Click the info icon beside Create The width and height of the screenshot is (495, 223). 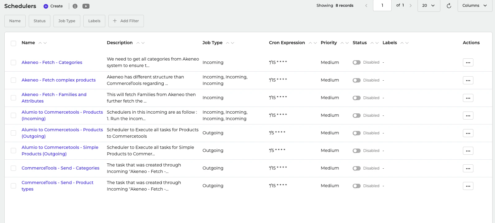point(75,6)
